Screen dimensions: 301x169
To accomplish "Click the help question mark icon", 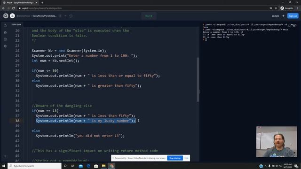I will 5,156.
